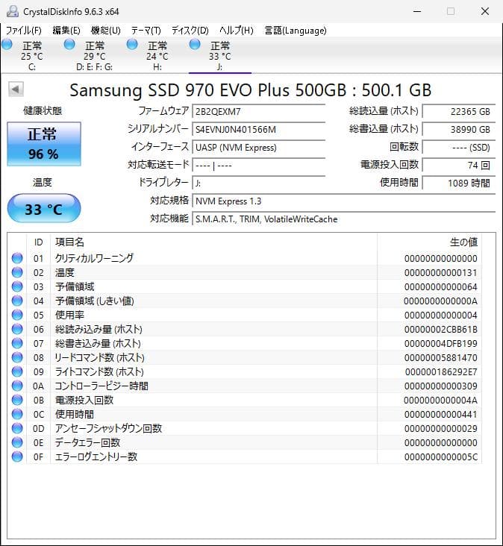Screen dimensions: 503x546
Task: Click the features field S.M.A.R.T., TRIM, VolatileWriteCache
Action: pos(343,219)
